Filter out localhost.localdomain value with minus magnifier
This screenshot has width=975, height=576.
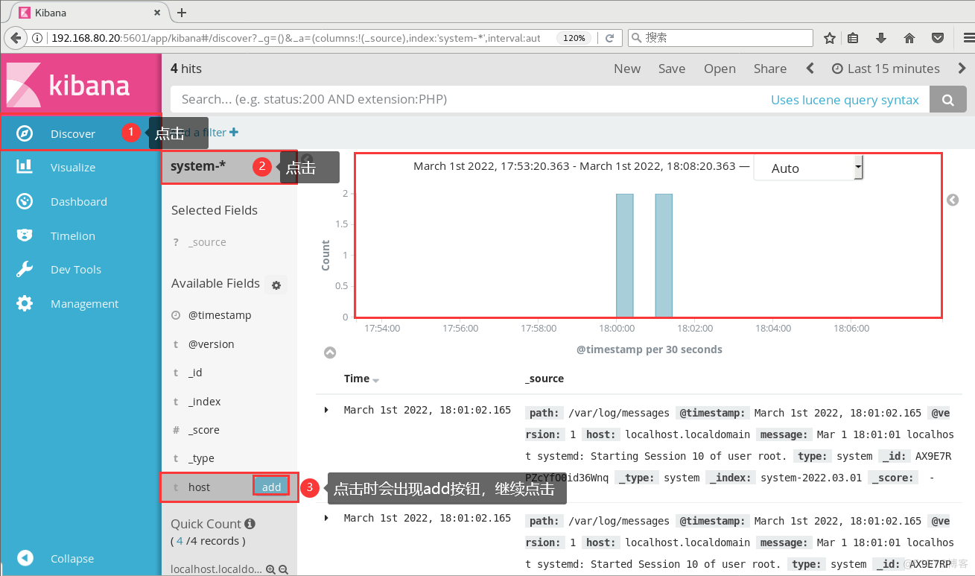[x=283, y=569]
